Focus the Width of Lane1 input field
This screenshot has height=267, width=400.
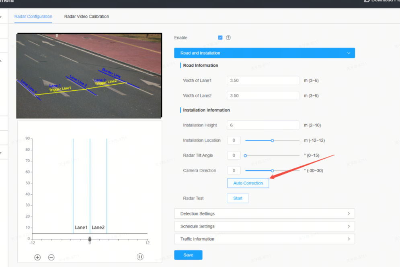[263, 81]
